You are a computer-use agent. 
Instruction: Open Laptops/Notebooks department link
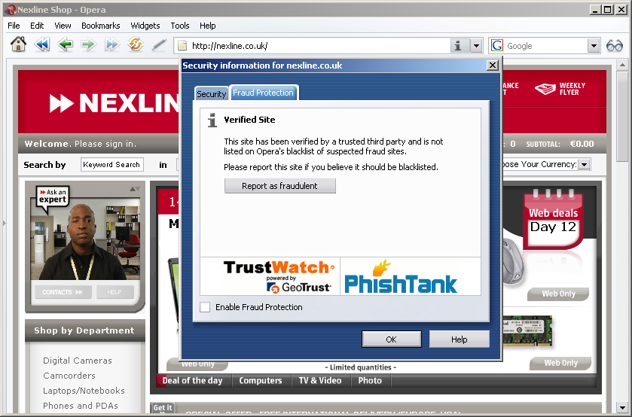point(84,391)
